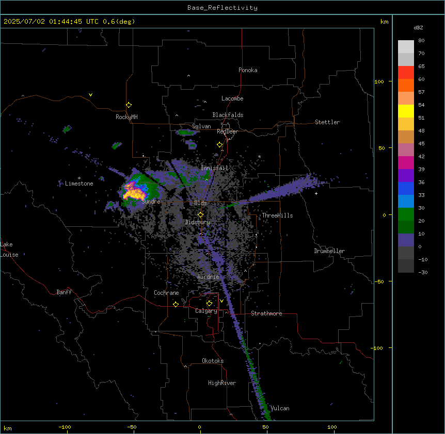Select the yellow diamond marker between Olds and Didsbury
The width and height of the screenshot is (445, 434).
[x=200, y=215]
